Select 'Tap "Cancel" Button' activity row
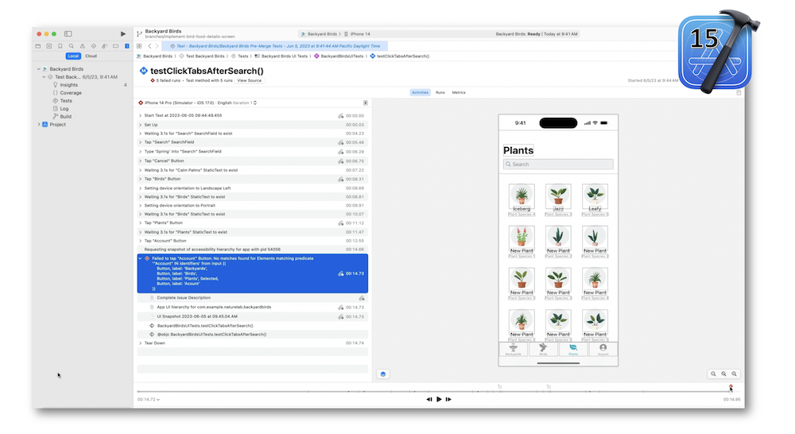This screenshot has width=795, height=434. click(253, 161)
